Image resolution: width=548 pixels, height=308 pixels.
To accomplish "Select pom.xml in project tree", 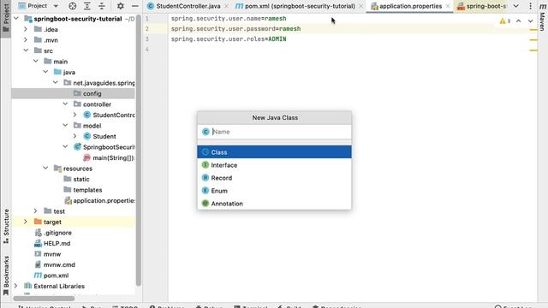I will pos(56,275).
